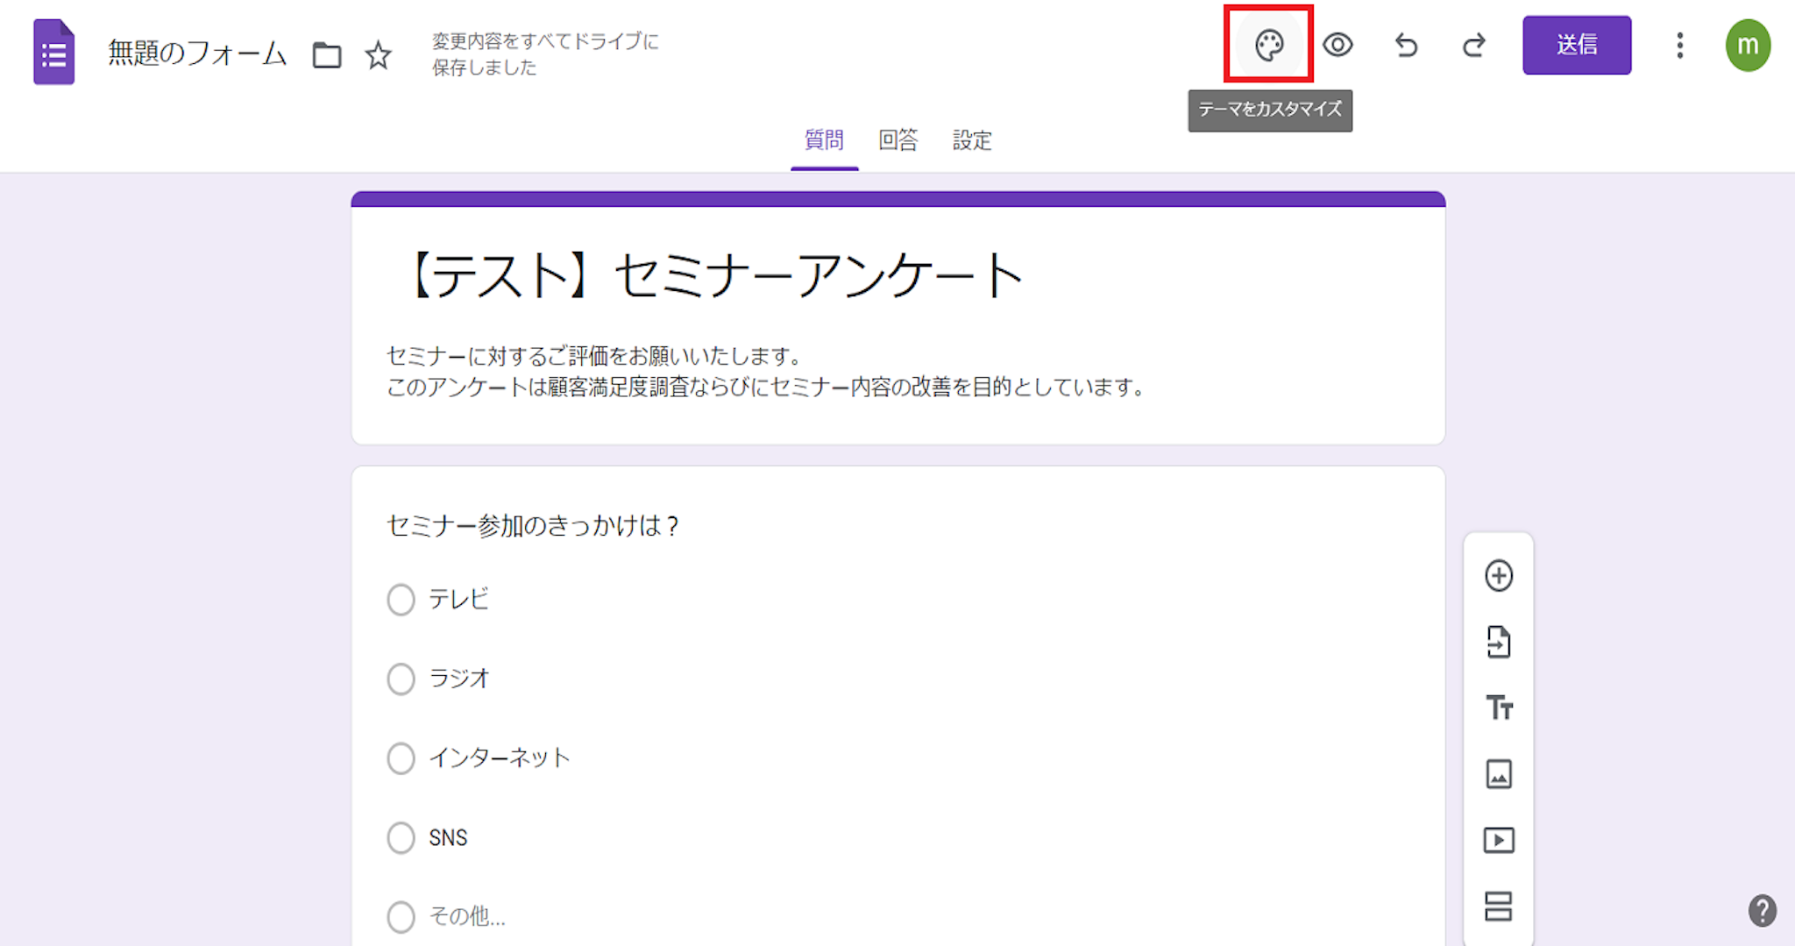Viewport: 1795px width, 946px height.
Task: Add a section using sidebar icon
Action: 1499,906
